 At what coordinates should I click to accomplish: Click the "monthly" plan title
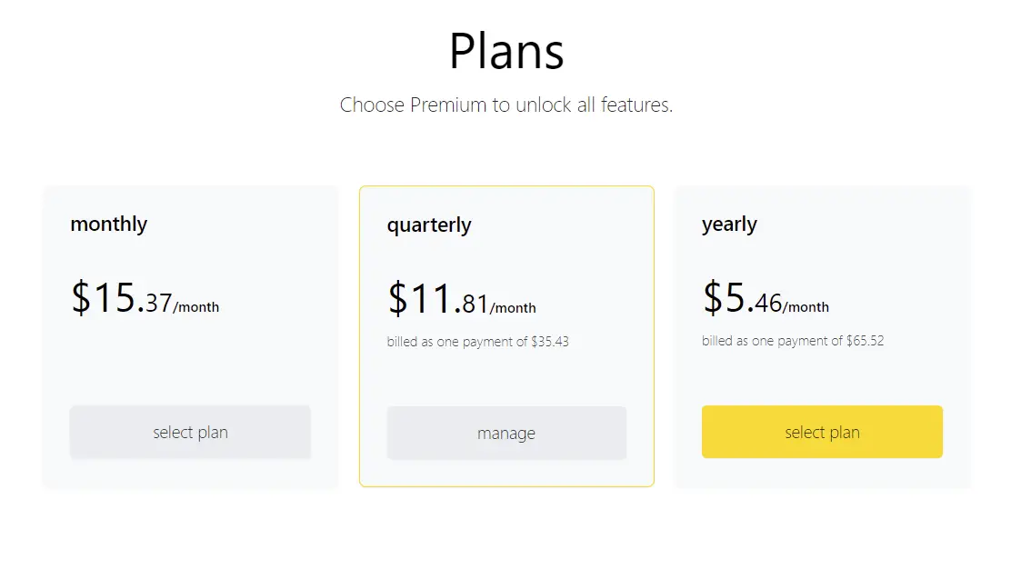(x=109, y=224)
